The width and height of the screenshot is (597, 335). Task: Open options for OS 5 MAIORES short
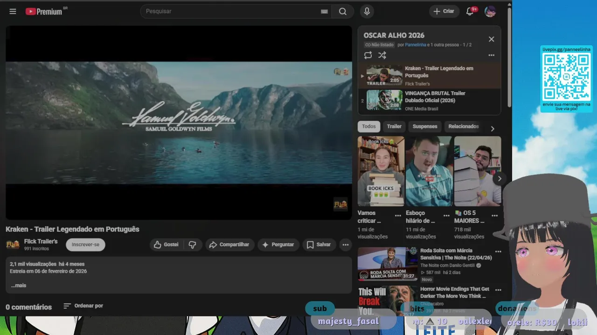[x=495, y=216]
